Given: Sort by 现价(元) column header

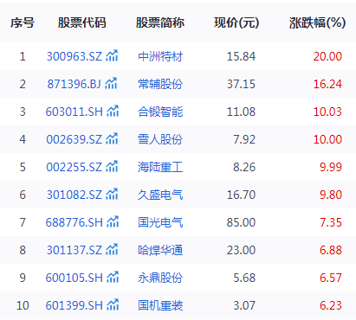Looking at the screenshot, I should click(x=236, y=22).
